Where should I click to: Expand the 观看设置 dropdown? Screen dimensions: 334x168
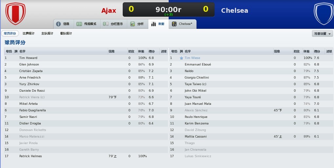click(322, 34)
